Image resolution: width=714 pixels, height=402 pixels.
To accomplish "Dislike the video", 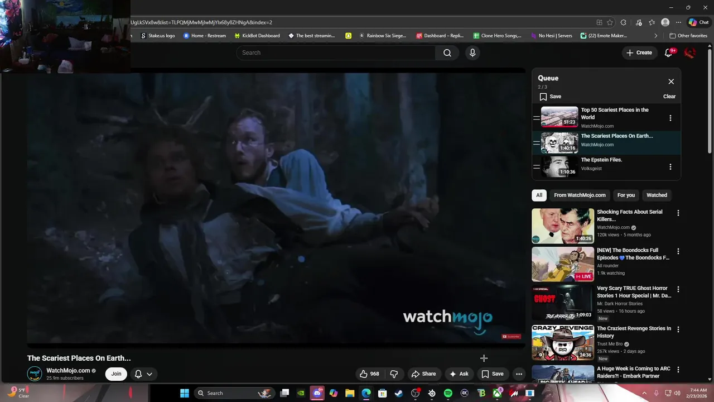I will point(394,374).
